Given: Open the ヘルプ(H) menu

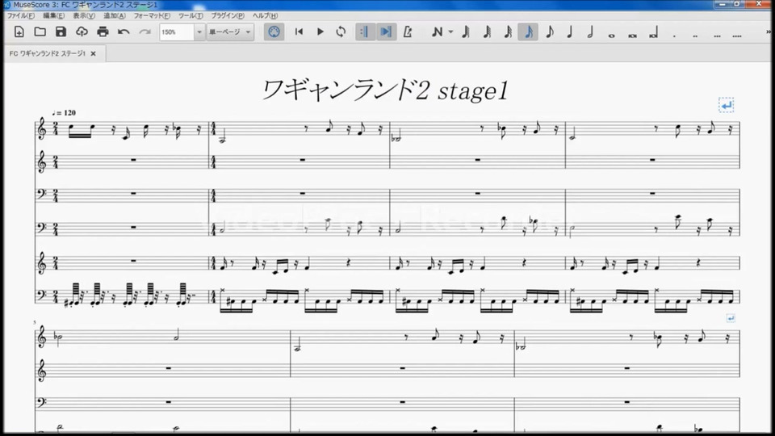Looking at the screenshot, I should coord(265,16).
